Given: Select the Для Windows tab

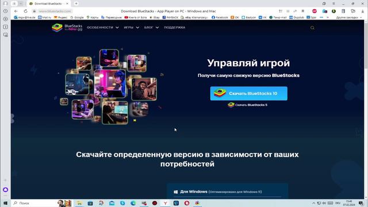Looking at the screenshot, I should click(x=217, y=191).
